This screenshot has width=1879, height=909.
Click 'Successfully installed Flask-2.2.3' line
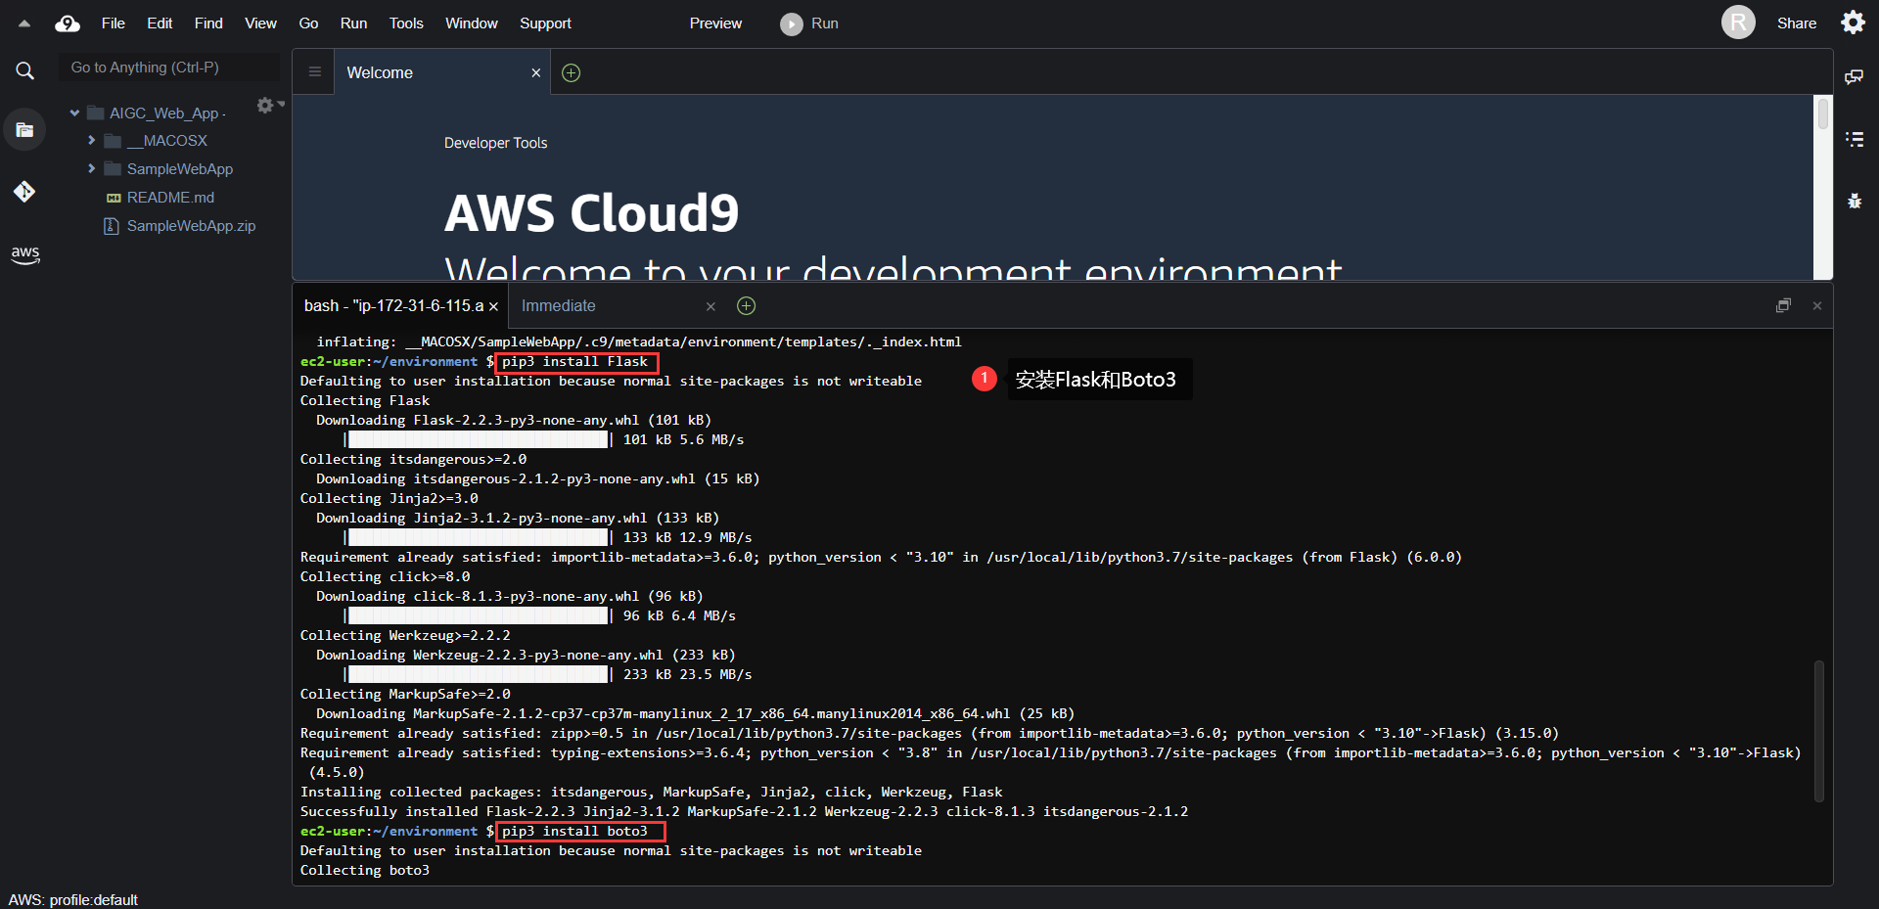point(744,812)
